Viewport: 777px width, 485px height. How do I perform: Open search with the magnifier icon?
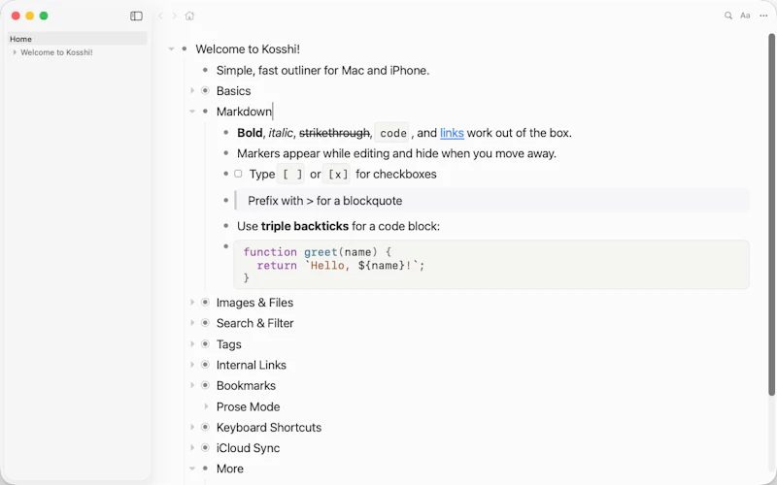[x=727, y=16]
